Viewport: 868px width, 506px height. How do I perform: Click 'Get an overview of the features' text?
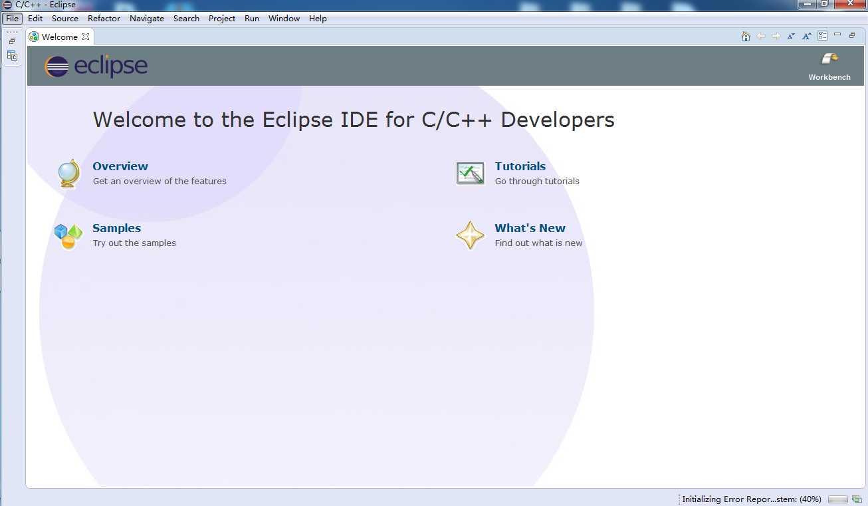click(x=160, y=181)
